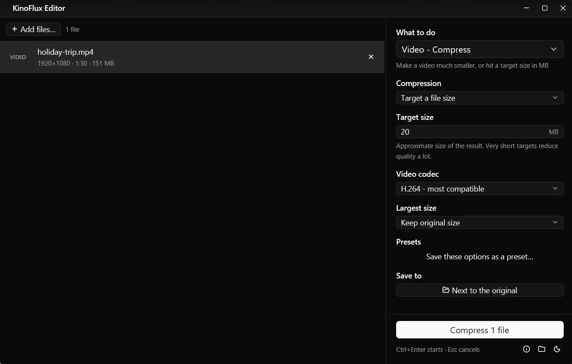Click Save these options as a preset
Screen dimensions: 572x364
480,257
